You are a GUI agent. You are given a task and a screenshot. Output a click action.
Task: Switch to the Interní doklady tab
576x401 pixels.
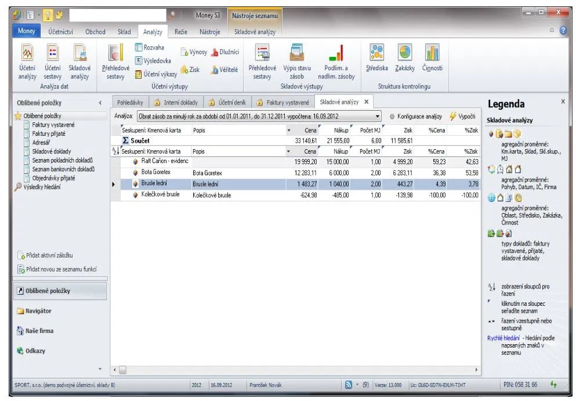click(x=176, y=103)
